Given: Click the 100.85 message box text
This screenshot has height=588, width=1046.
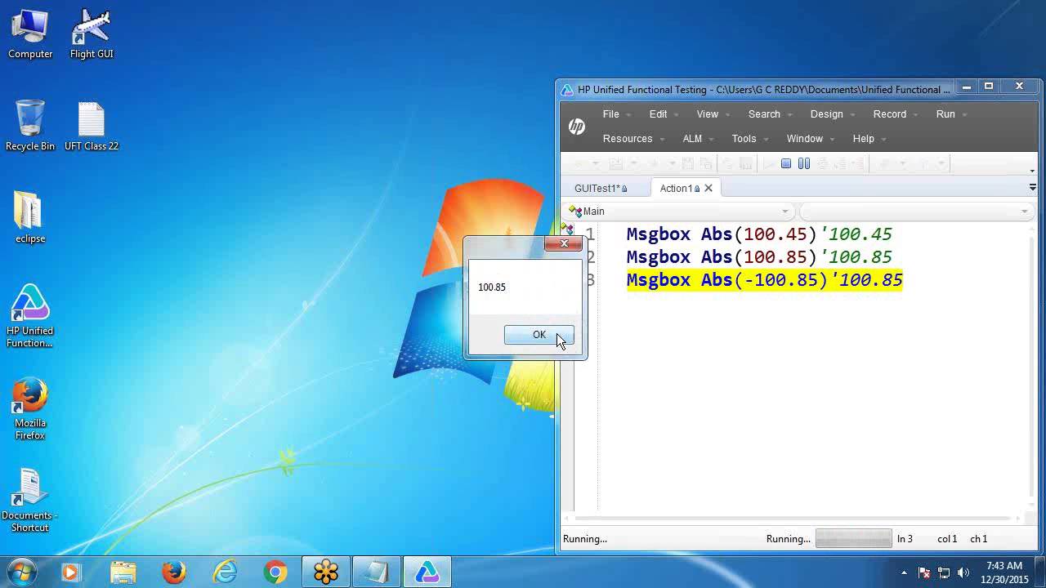Looking at the screenshot, I should click(x=492, y=287).
